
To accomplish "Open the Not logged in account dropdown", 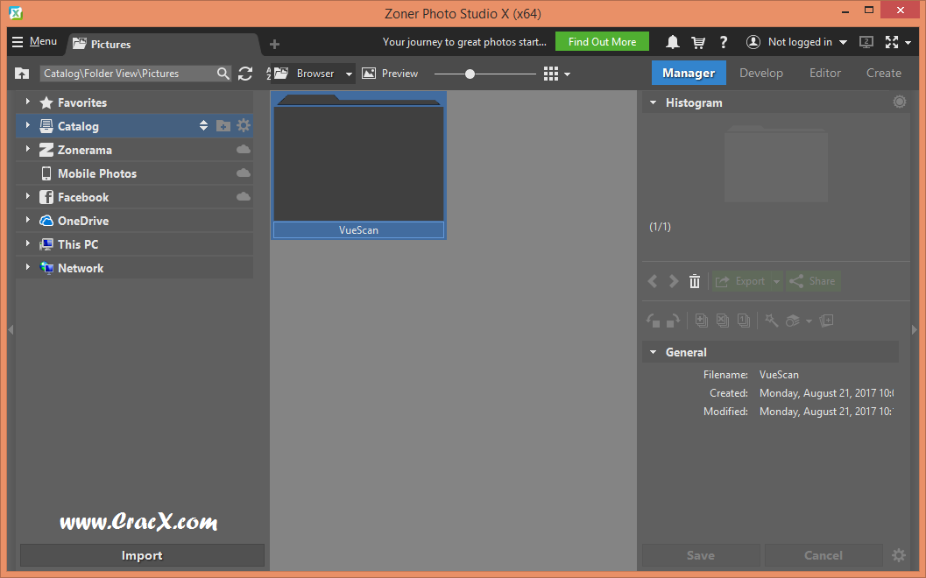I will point(796,42).
